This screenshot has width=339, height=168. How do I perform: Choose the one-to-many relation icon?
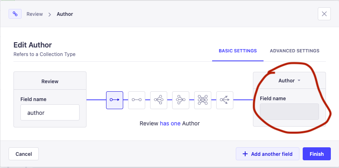coord(159,100)
